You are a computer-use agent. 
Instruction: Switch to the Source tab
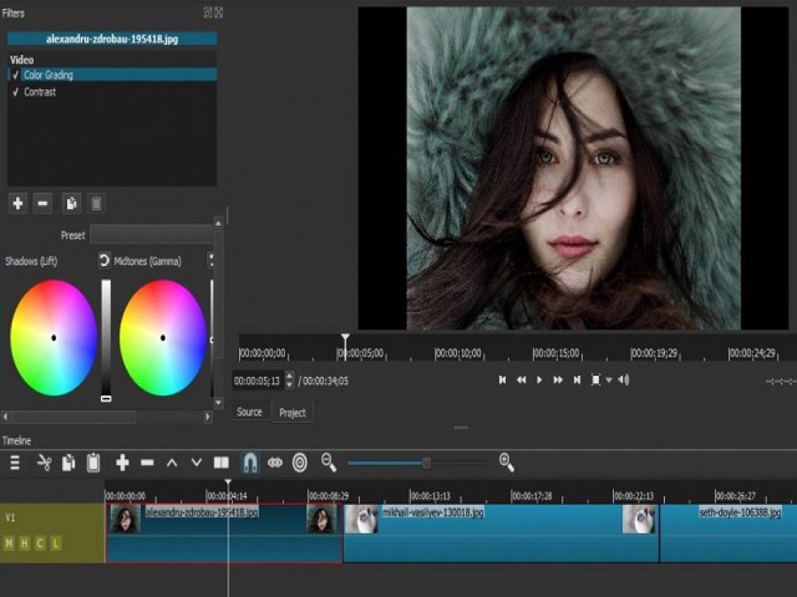(248, 411)
